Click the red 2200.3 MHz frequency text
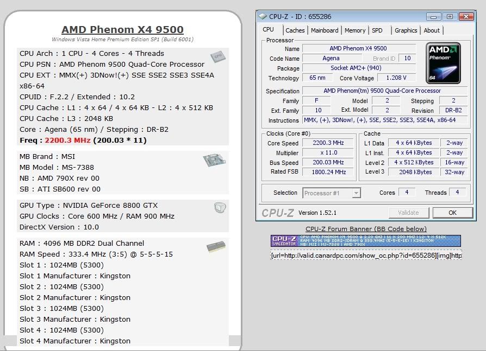 [67, 140]
